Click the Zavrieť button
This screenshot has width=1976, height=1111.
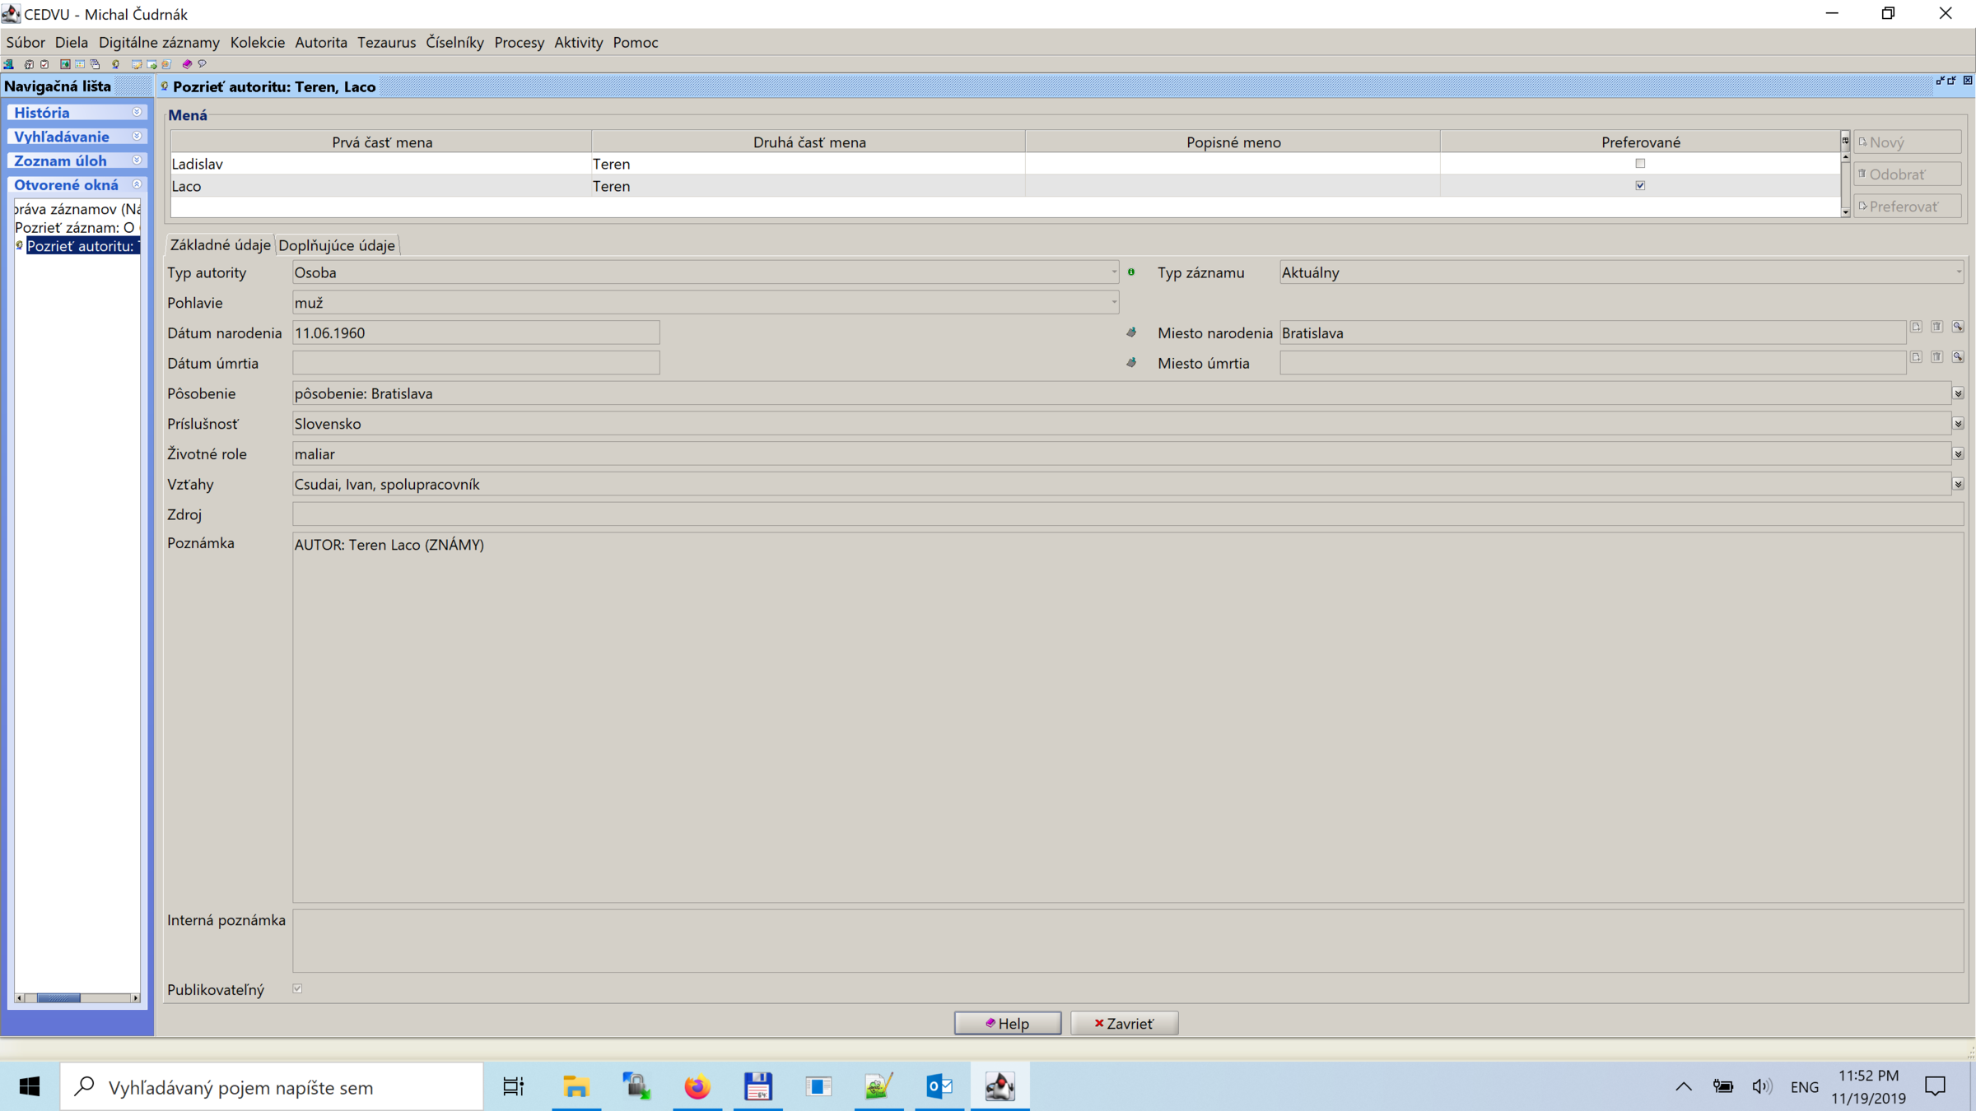(x=1124, y=1023)
